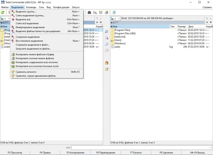Image resolution: width=213 pixels, height=155 pixels.
Task: Click the Windows folder icon in right panel
Action: 112,43
